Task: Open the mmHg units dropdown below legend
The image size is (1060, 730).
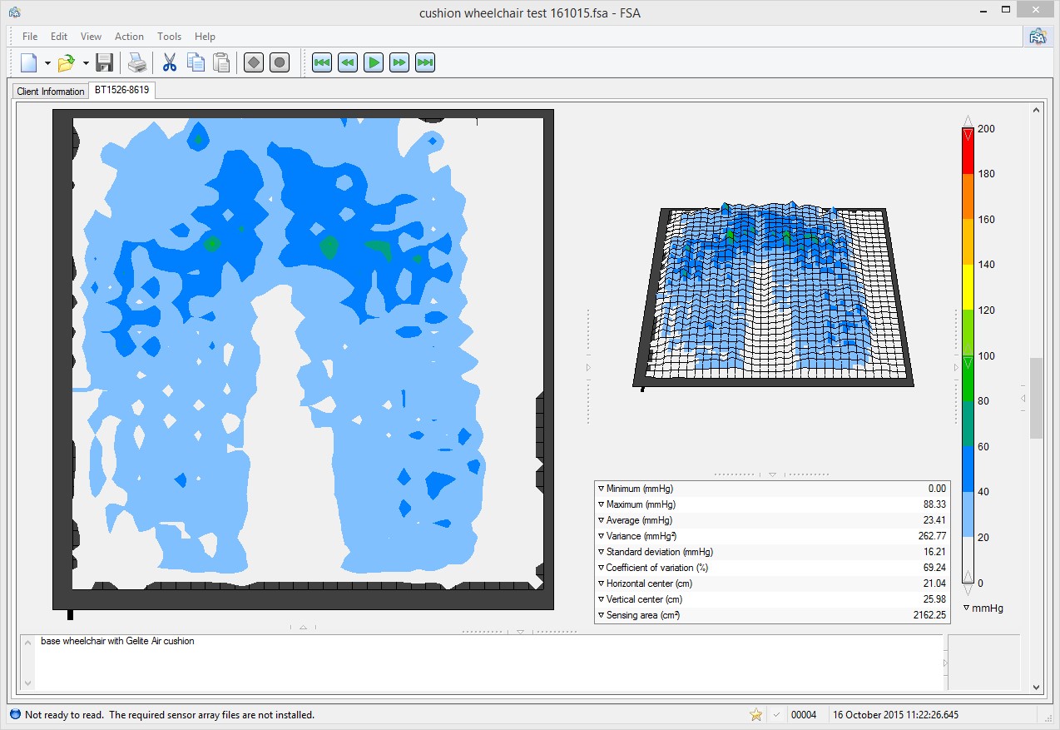Action: 967,608
